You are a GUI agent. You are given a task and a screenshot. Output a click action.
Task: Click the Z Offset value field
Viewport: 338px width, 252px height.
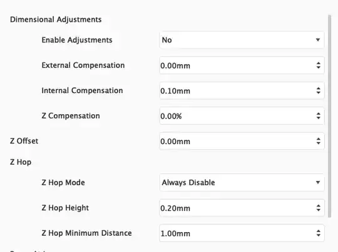(x=242, y=141)
